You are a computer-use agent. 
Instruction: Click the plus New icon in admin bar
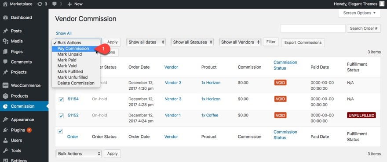(x=69, y=4)
